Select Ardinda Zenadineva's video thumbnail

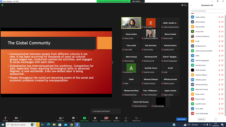point(151,34)
